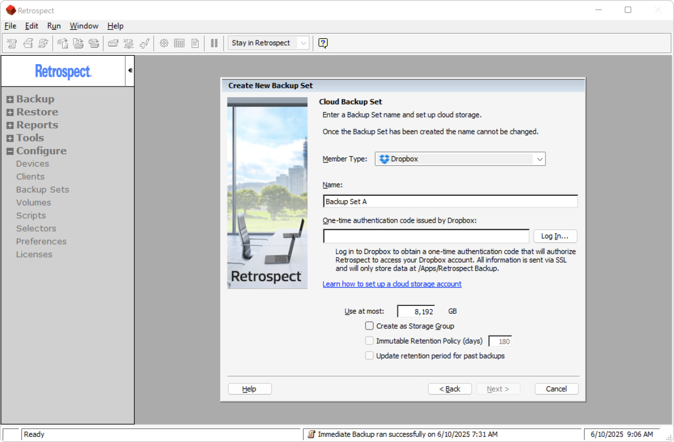The width and height of the screenshot is (674, 442).
Task: Go back with the < Back button
Action: tap(449, 389)
